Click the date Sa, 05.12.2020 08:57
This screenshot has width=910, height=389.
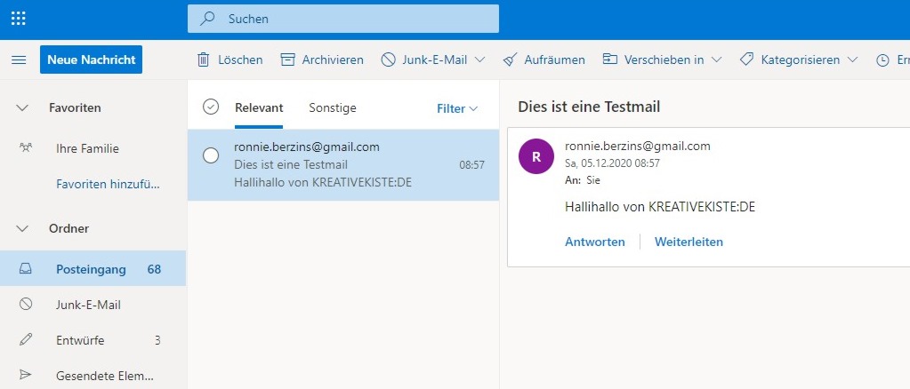612,163
